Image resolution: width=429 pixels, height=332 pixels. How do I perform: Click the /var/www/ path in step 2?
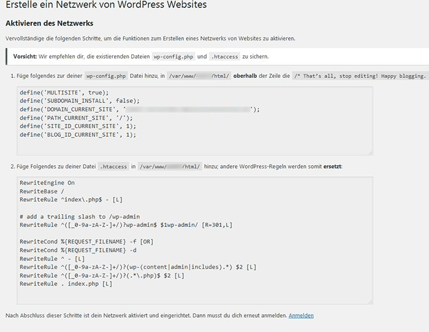170,166
